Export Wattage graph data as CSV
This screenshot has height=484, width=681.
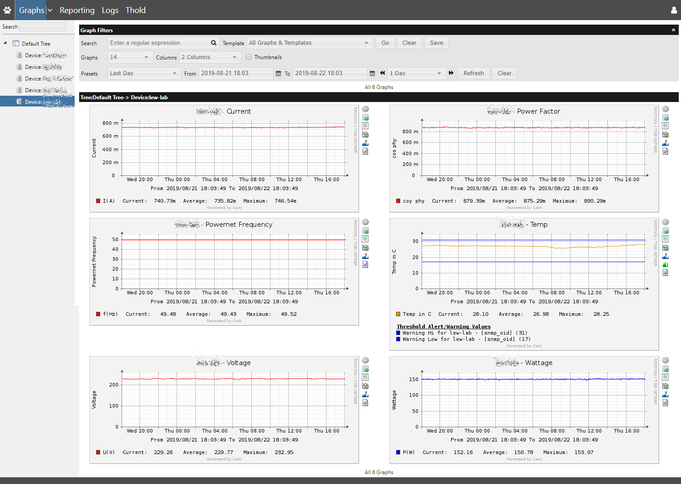[x=665, y=369]
